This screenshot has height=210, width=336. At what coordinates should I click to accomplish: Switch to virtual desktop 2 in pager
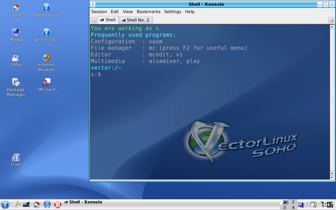point(293,202)
